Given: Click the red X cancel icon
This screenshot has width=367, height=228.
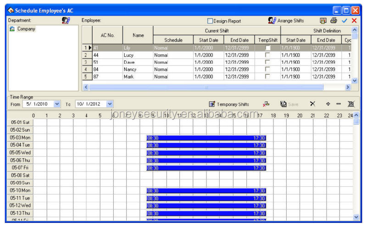Looking at the screenshot, I should click(354, 21).
